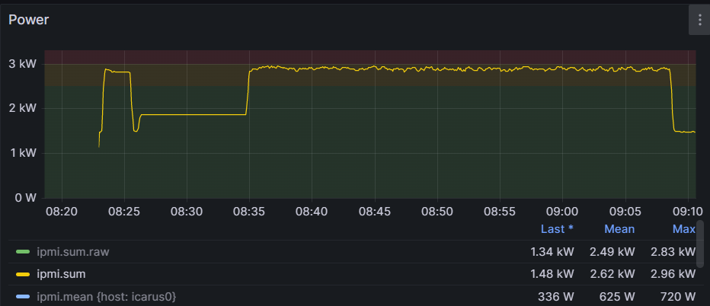This screenshot has height=306, width=710.
Task: Click the 09:00 time axis label
Action: pyautogui.click(x=563, y=211)
